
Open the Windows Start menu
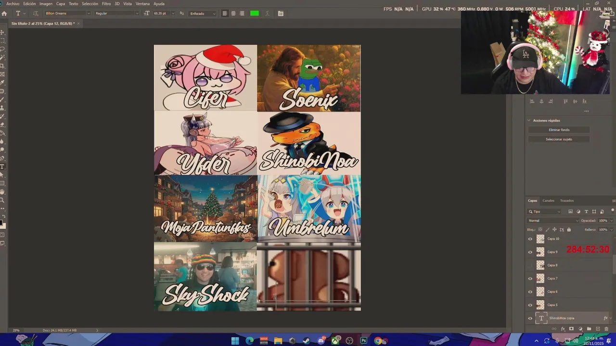tap(235, 341)
